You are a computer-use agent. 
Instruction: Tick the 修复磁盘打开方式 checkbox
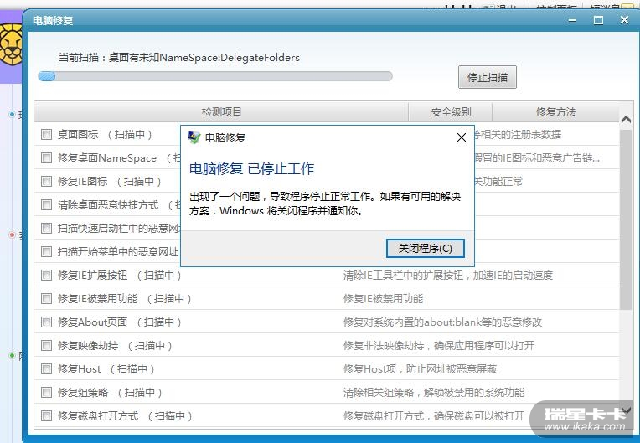point(47,416)
